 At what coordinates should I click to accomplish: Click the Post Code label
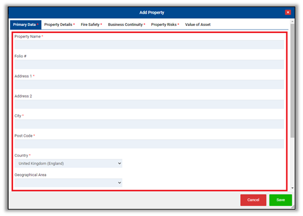[24, 136]
